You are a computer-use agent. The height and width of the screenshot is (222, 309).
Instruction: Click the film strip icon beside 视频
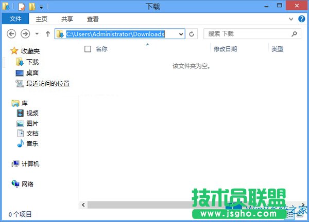click(x=20, y=113)
